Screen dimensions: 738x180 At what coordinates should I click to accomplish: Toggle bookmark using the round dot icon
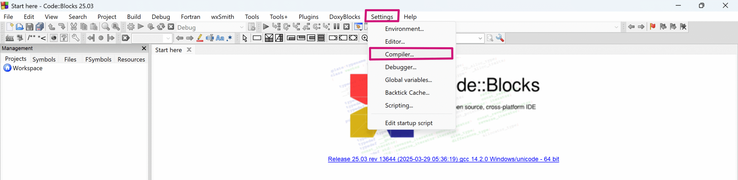point(101,38)
